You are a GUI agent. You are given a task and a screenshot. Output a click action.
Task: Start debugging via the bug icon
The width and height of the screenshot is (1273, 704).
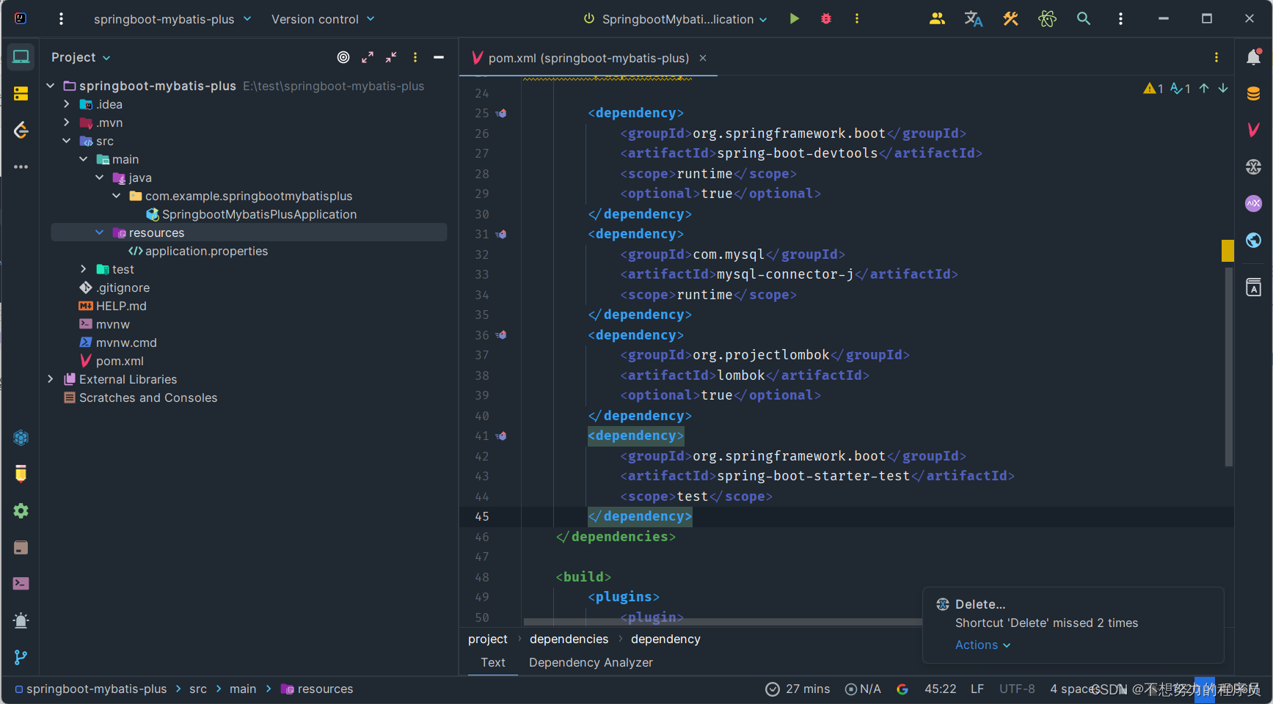[825, 18]
